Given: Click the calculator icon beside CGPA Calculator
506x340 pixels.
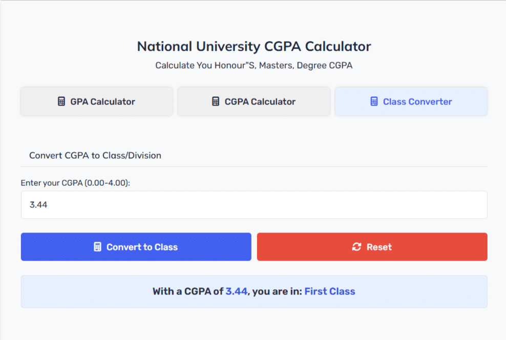Looking at the screenshot, I should click(x=216, y=101).
